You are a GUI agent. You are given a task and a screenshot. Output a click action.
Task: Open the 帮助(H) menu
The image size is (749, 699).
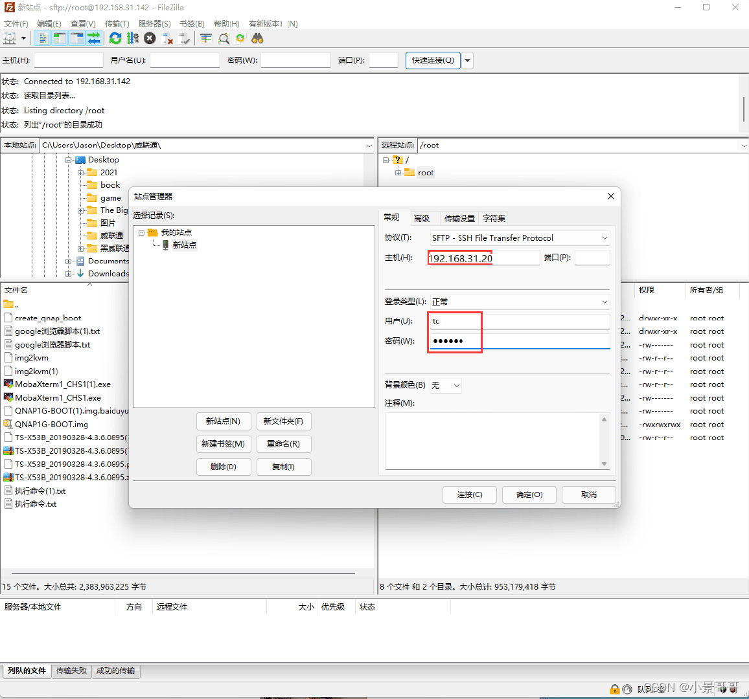[x=226, y=24]
